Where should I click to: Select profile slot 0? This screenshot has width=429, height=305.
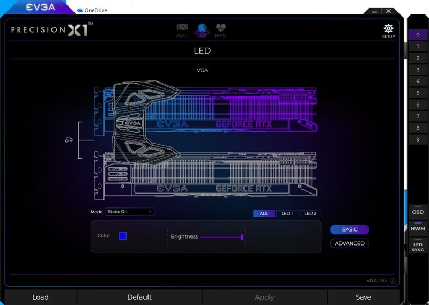(x=418, y=35)
